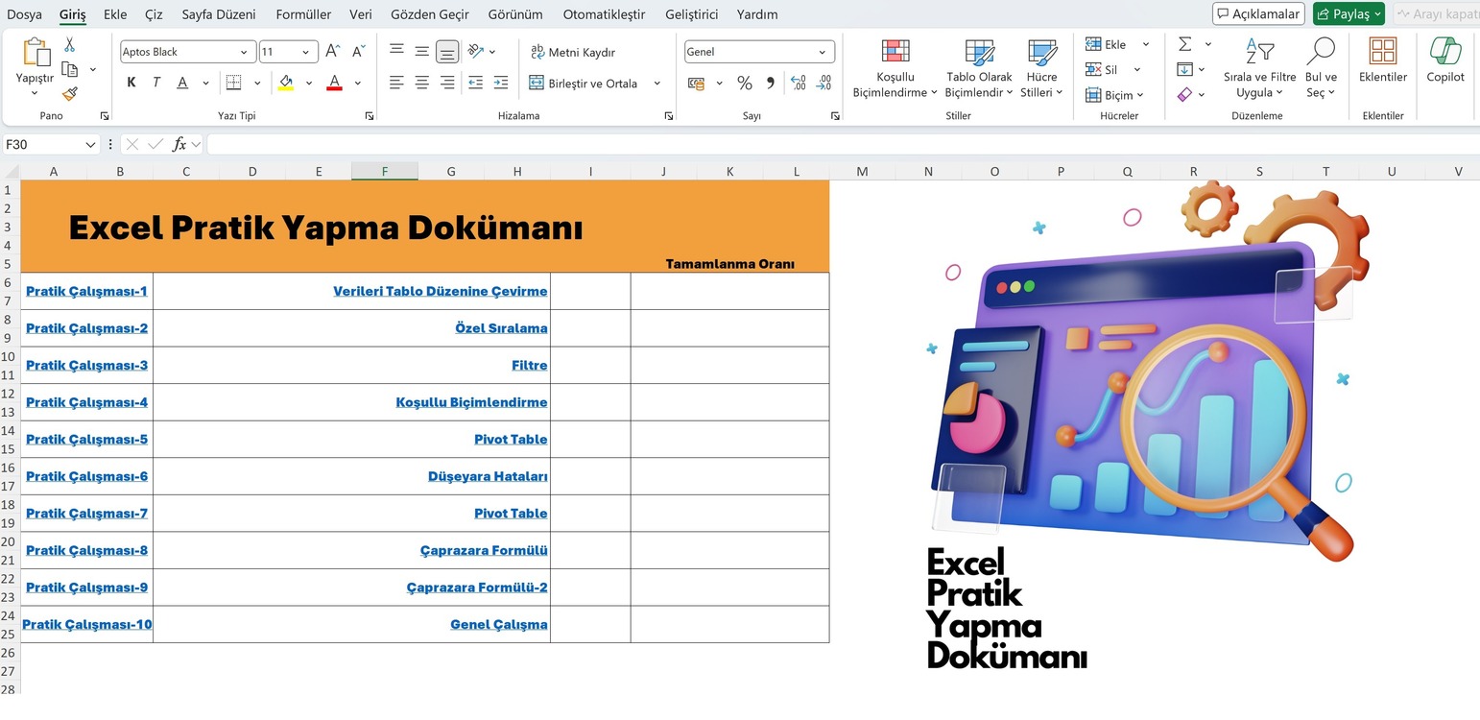
Task: Click the Açıklamalar comments button
Action: click(x=1258, y=13)
